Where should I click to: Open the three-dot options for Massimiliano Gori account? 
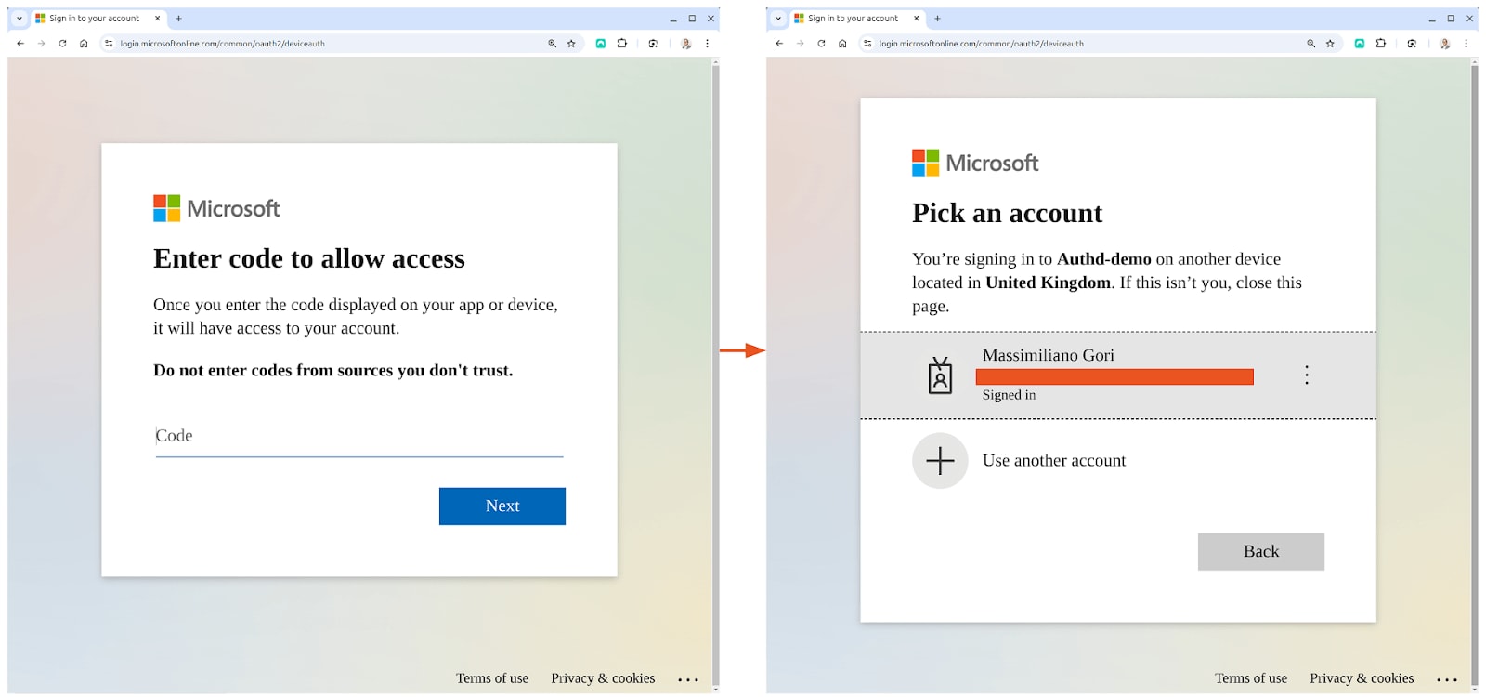(1307, 375)
